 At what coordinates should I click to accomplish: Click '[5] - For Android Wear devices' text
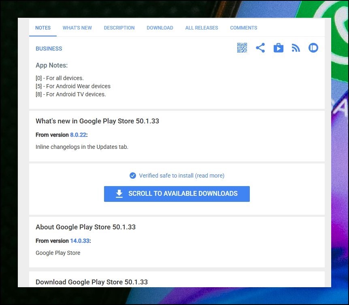pyautogui.click(x=73, y=86)
